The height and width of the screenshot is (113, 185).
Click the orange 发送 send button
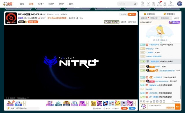178,107
